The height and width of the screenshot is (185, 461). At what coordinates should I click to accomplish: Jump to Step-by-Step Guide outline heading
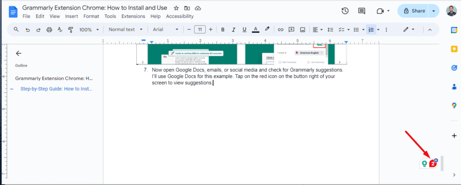[x=56, y=89]
